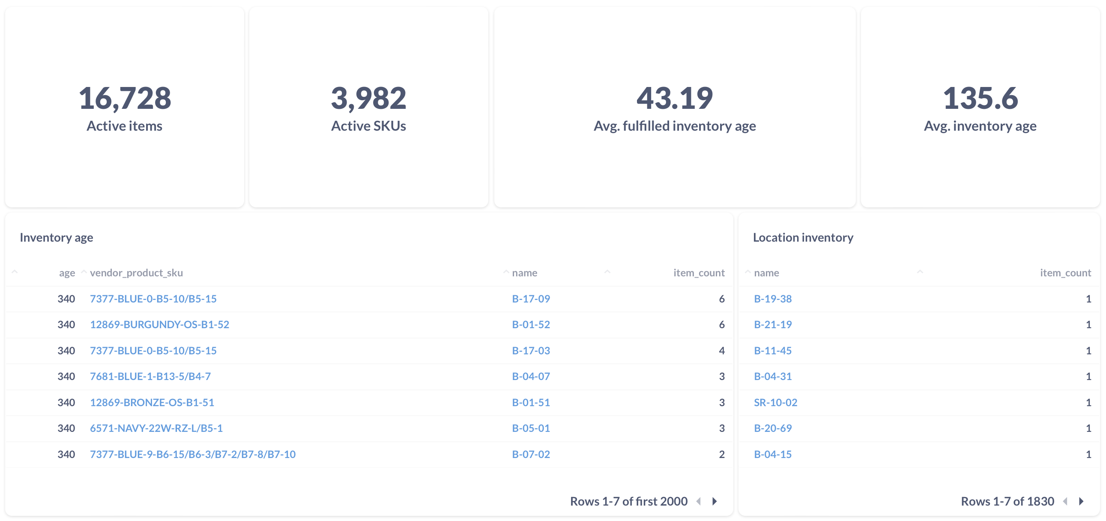Image resolution: width=1106 pixels, height=521 pixels.
Task: Open SKU 7681-BLUE-1-B13-5/B4-7 link
Action: 150,376
